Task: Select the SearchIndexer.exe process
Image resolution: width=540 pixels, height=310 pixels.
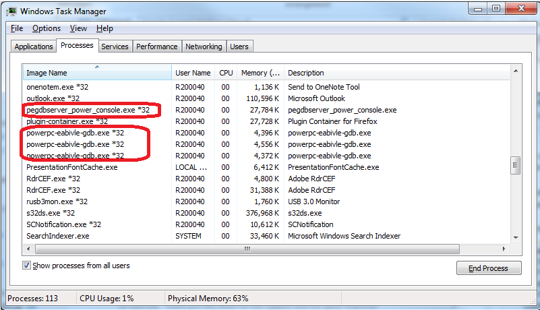Action: (266, 236)
